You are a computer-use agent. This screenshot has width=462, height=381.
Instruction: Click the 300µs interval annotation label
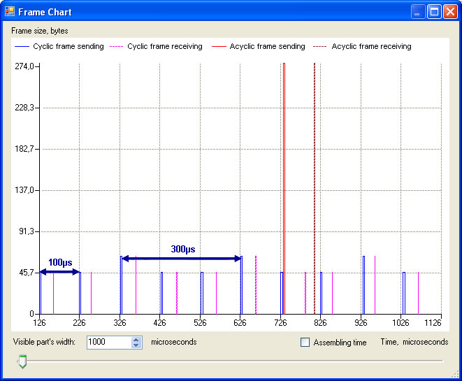[x=182, y=249]
